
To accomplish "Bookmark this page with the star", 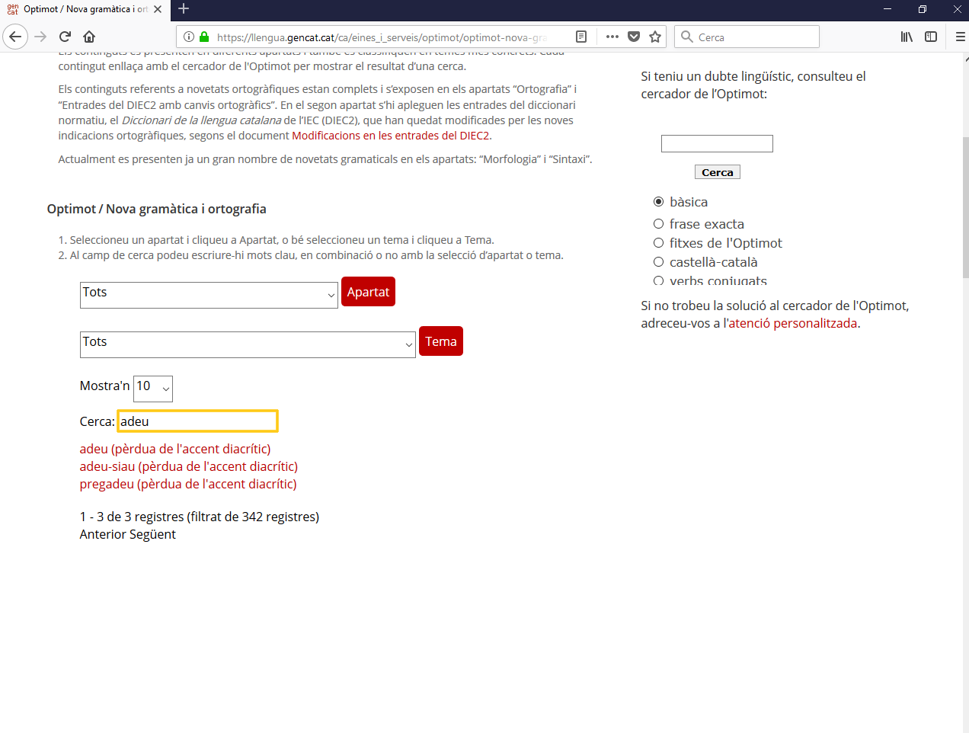I will click(x=655, y=37).
